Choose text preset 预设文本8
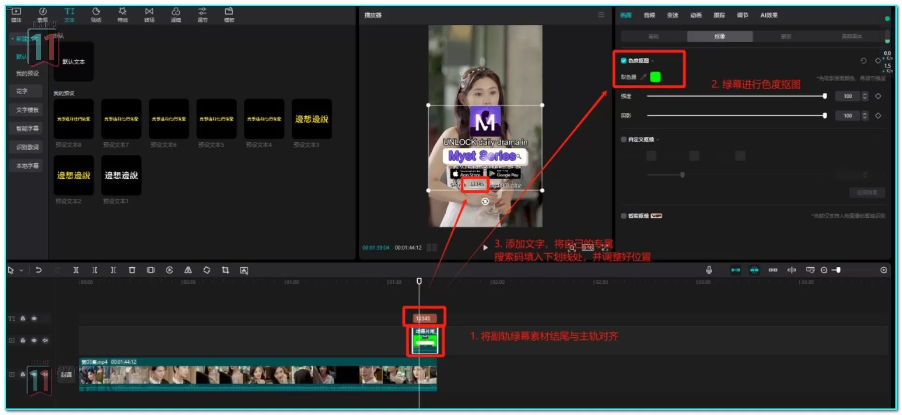 tap(74, 119)
